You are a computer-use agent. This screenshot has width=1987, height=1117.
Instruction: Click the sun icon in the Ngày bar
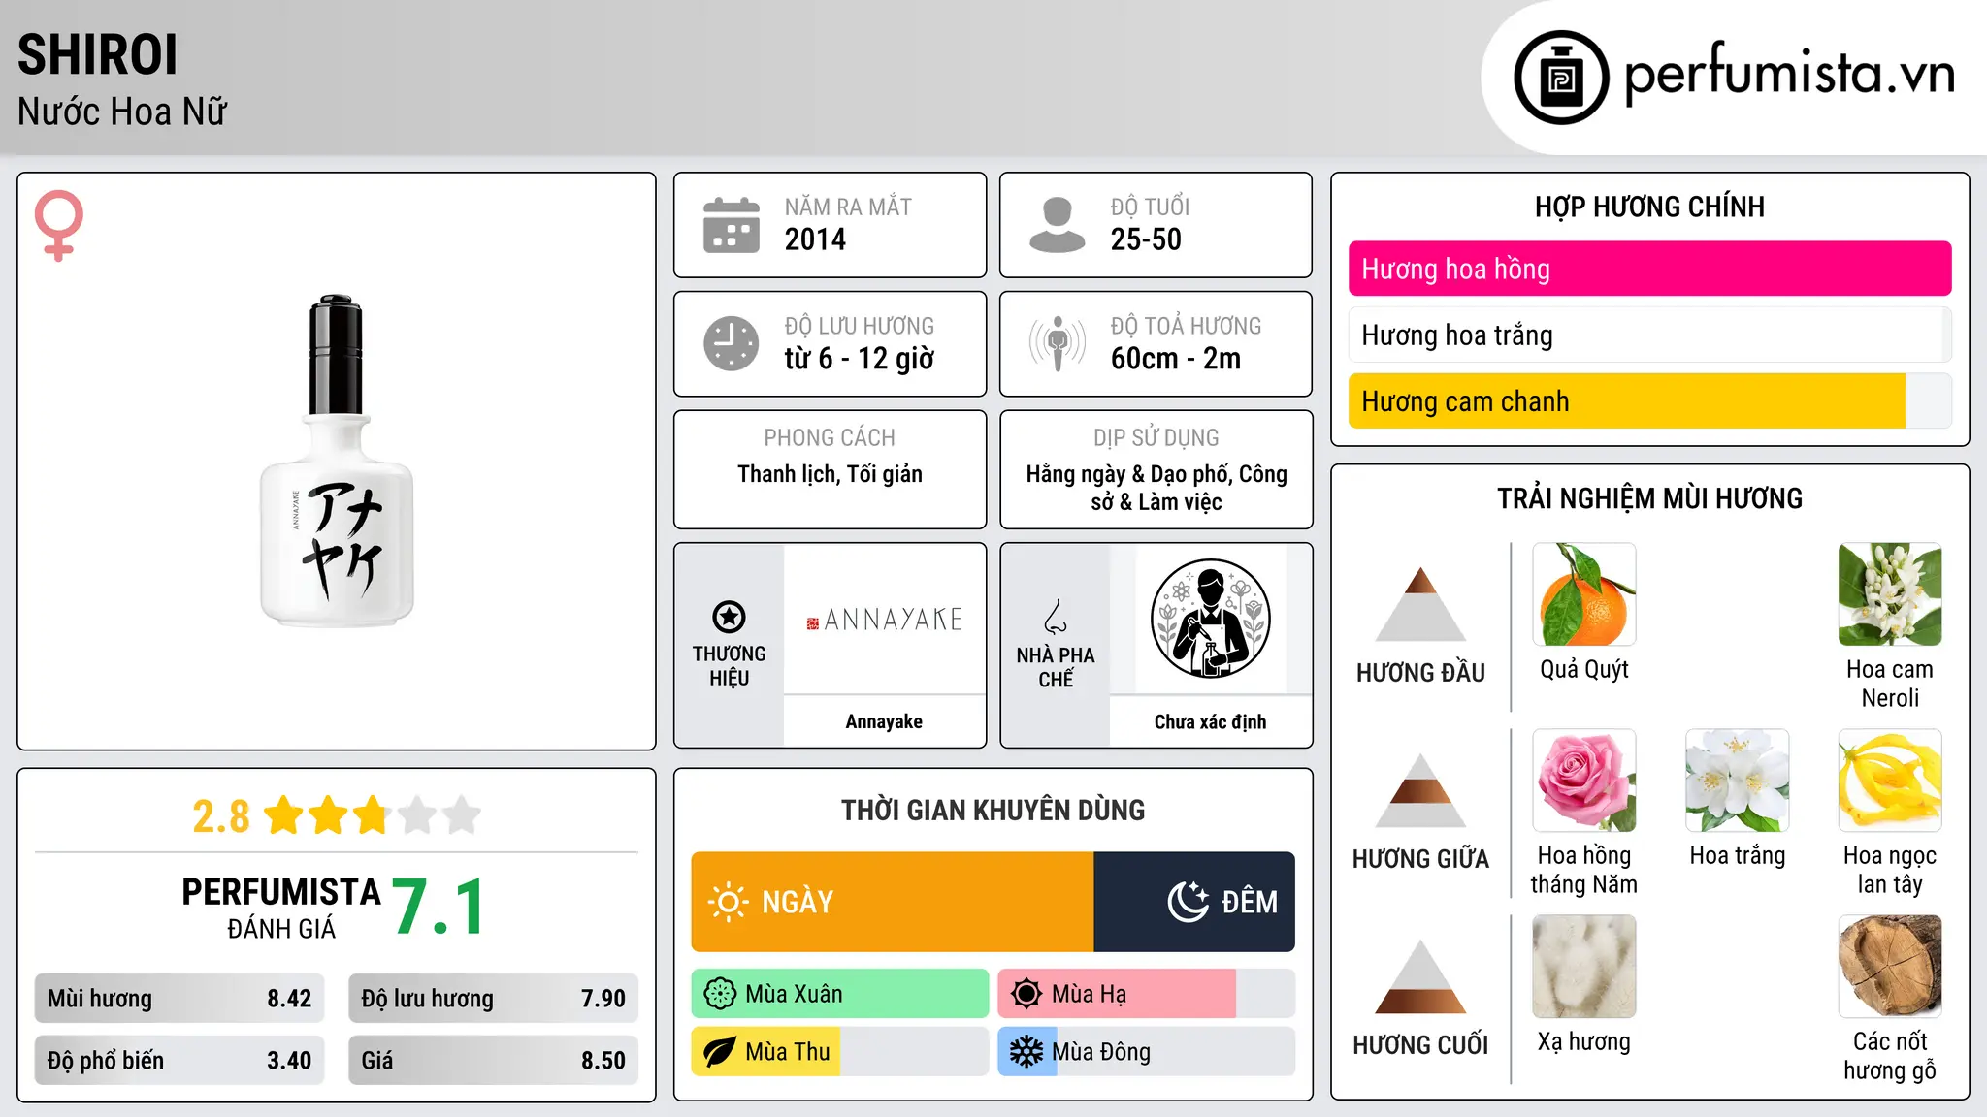coord(728,902)
